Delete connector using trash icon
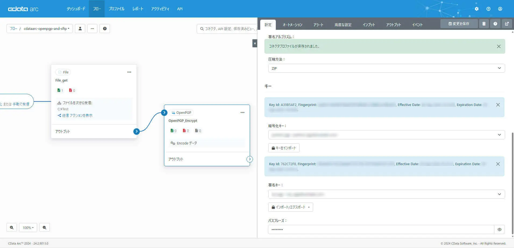Viewport: 514px width, 248px height. pyautogui.click(x=484, y=24)
